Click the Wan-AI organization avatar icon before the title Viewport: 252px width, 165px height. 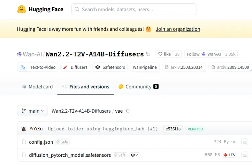(19, 54)
